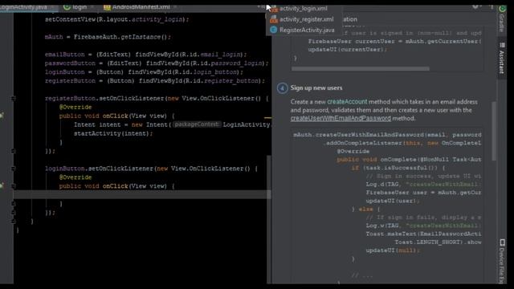This screenshot has height=289, width=514.
Task: Click the registerButton findViewById line
Action: click(x=155, y=81)
